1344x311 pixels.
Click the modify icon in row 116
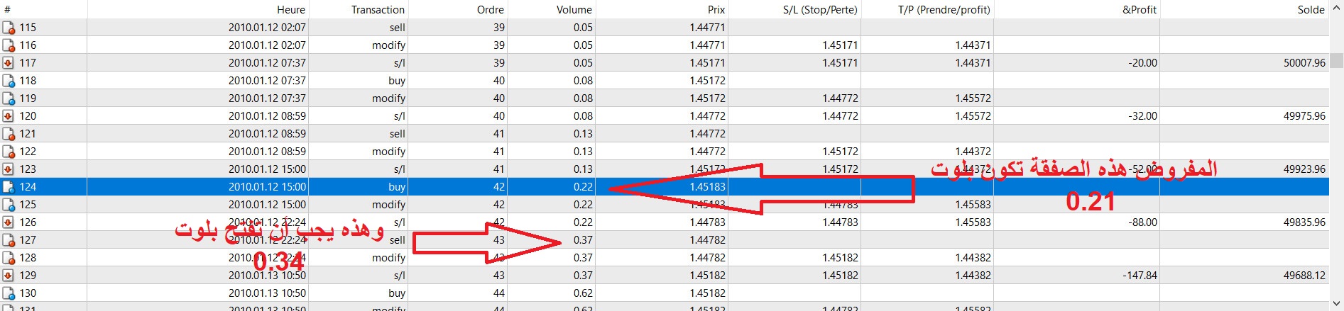point(9,45)
